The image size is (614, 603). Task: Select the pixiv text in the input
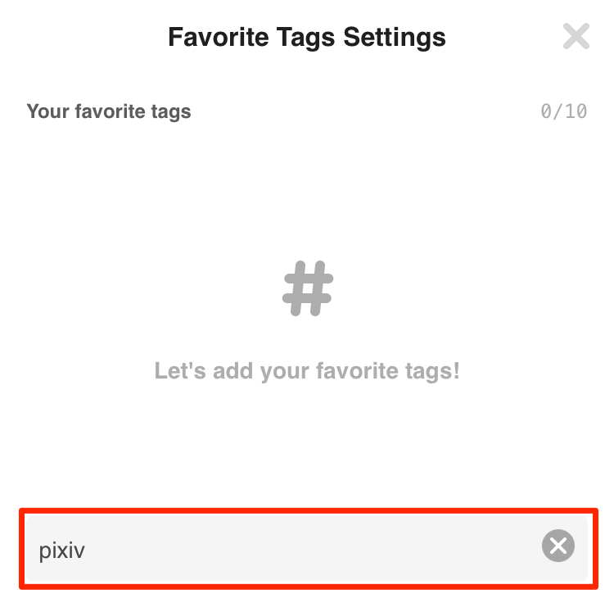point(62,551)
